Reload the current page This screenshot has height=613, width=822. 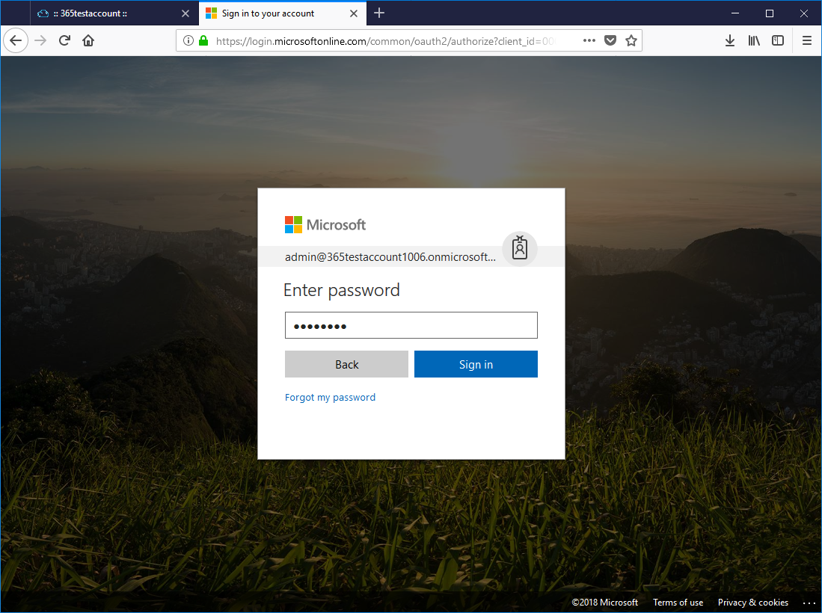click(x=64, y=41)
